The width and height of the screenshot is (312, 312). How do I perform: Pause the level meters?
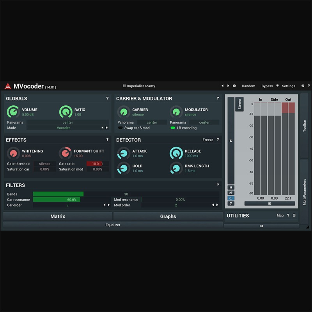pos(231,188)
